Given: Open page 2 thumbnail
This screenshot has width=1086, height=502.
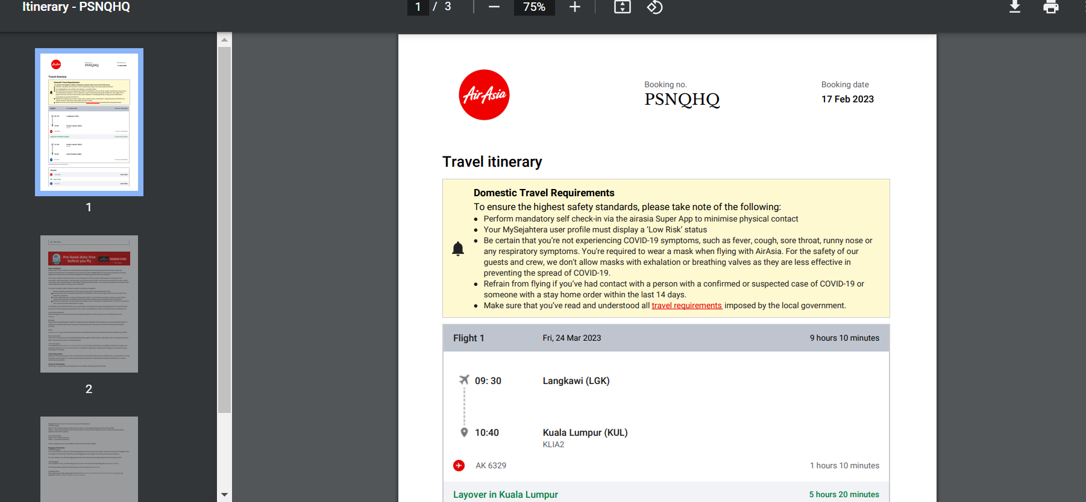Looking at the screenshot, I should 89,304.
